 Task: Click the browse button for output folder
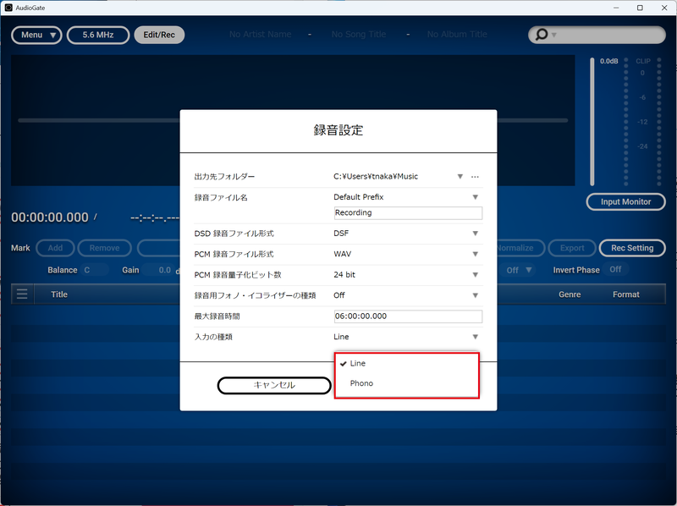tap(475, 176)
